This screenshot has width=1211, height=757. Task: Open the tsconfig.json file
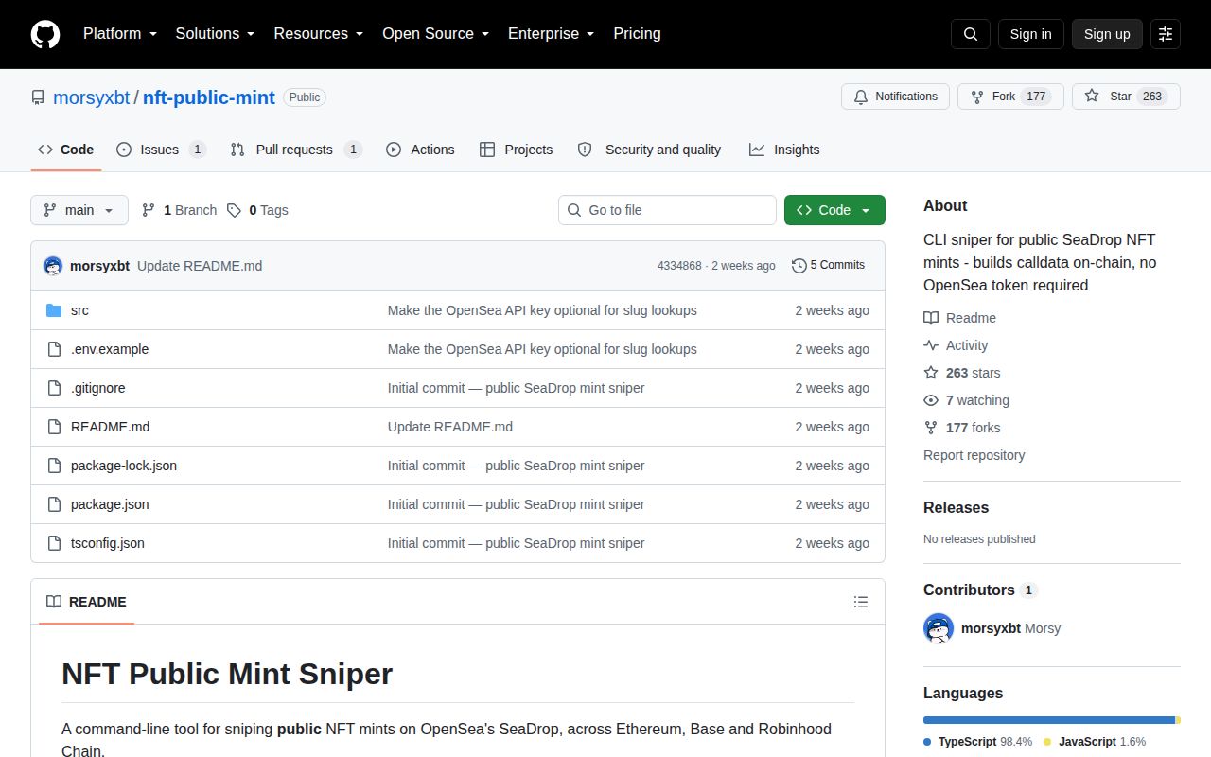tap(108, 543)
